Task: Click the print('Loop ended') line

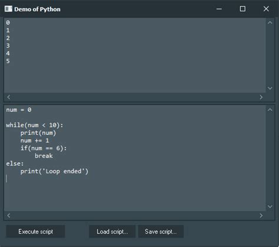Action: click(x=54, y=172)
